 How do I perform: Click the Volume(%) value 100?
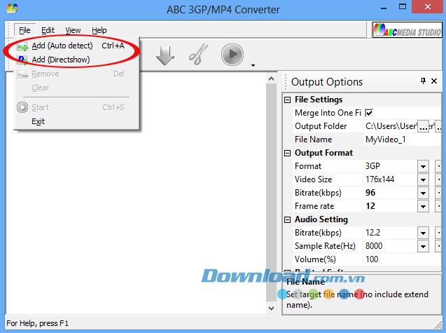[402, 259]
